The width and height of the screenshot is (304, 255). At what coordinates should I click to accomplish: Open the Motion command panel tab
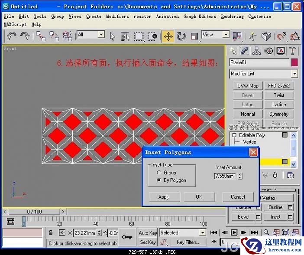point(269,51)
